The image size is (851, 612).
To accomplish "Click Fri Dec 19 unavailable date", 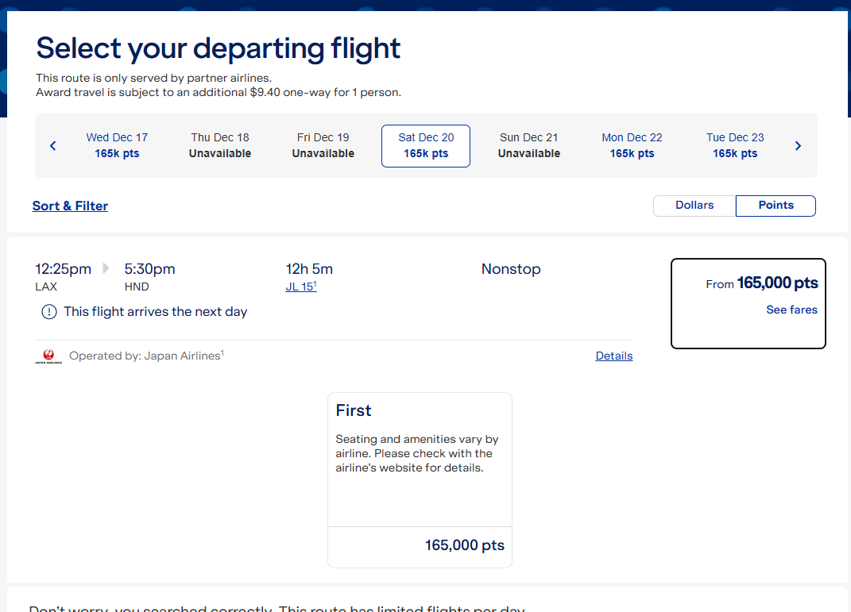I will tap(323, 146).
